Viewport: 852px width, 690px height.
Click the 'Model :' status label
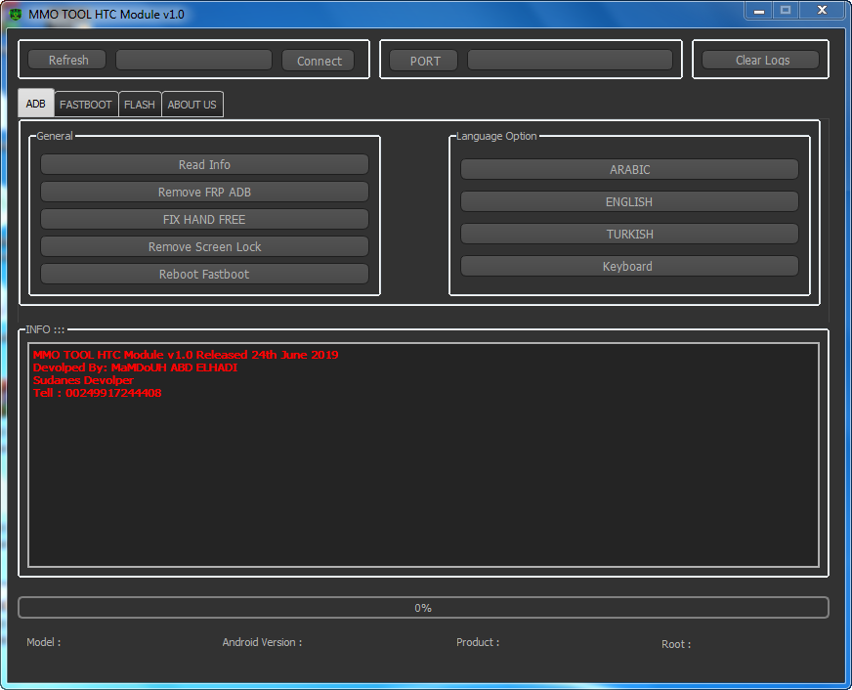tap(43, 642)
